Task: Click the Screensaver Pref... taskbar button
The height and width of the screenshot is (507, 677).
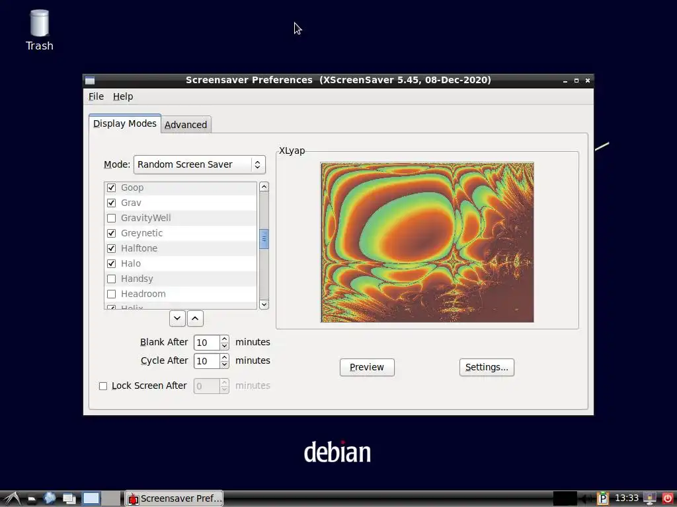Action: (174, 498)
